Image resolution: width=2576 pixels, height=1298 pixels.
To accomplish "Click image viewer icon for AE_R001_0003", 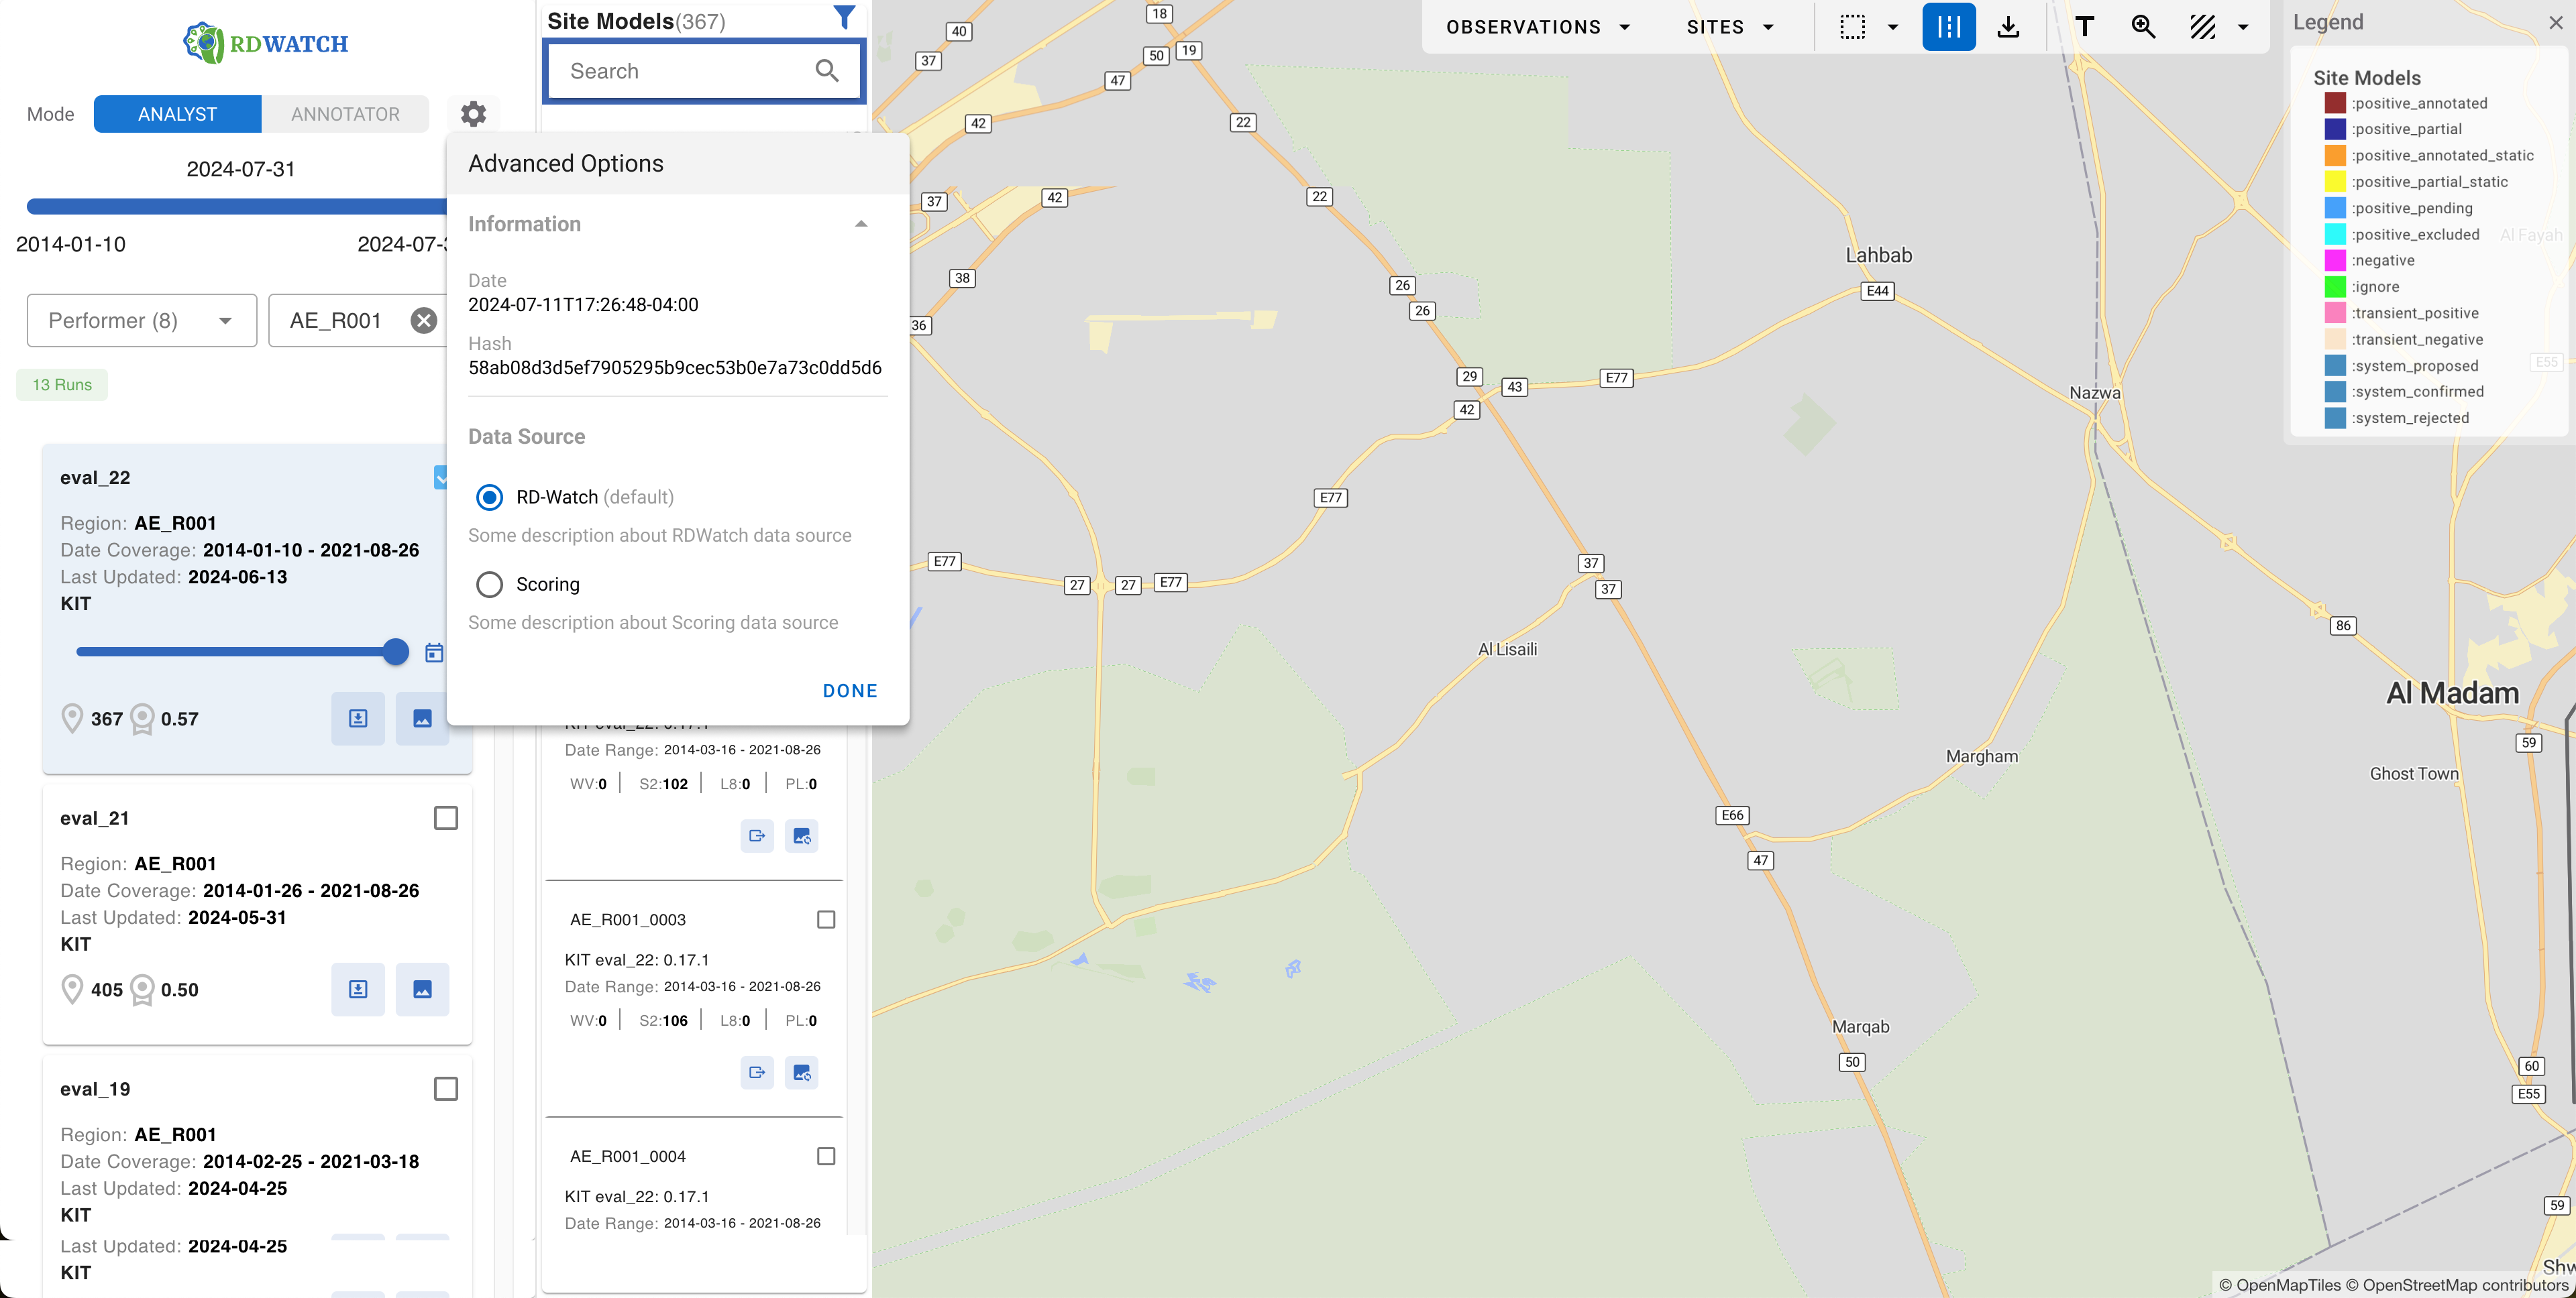I will pos(802,1072).
